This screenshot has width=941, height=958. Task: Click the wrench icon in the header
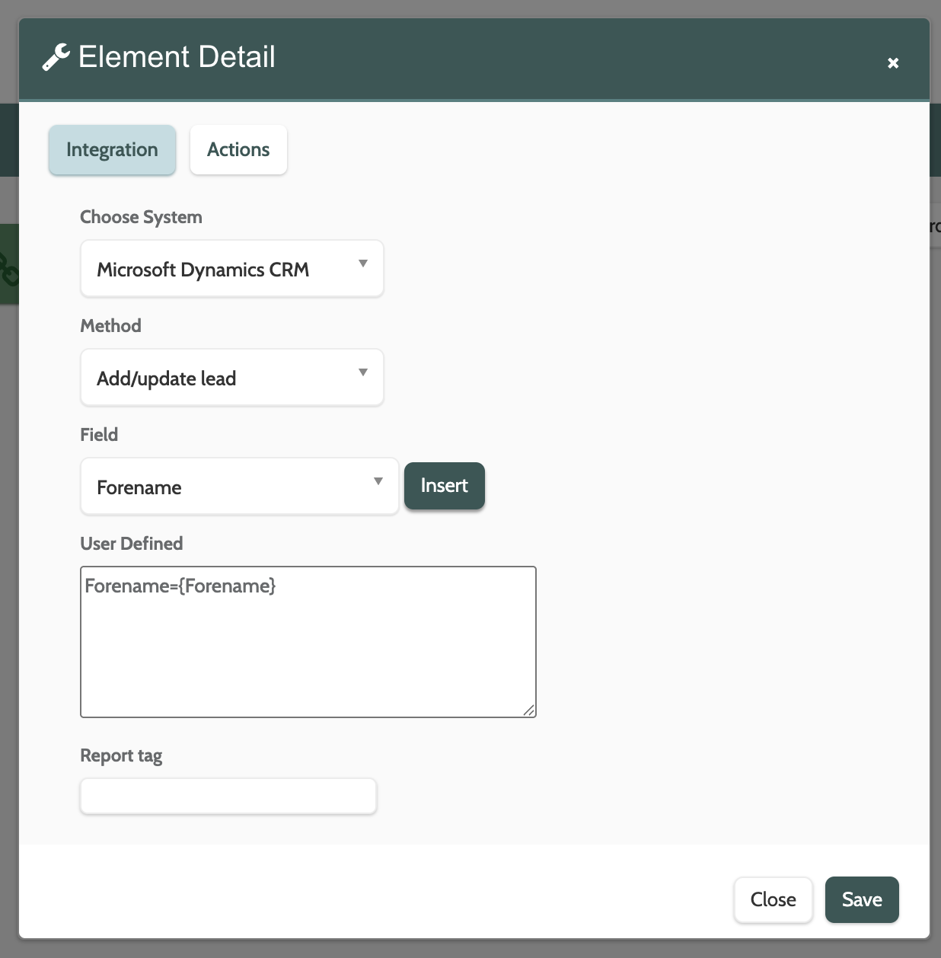(56, 57)
